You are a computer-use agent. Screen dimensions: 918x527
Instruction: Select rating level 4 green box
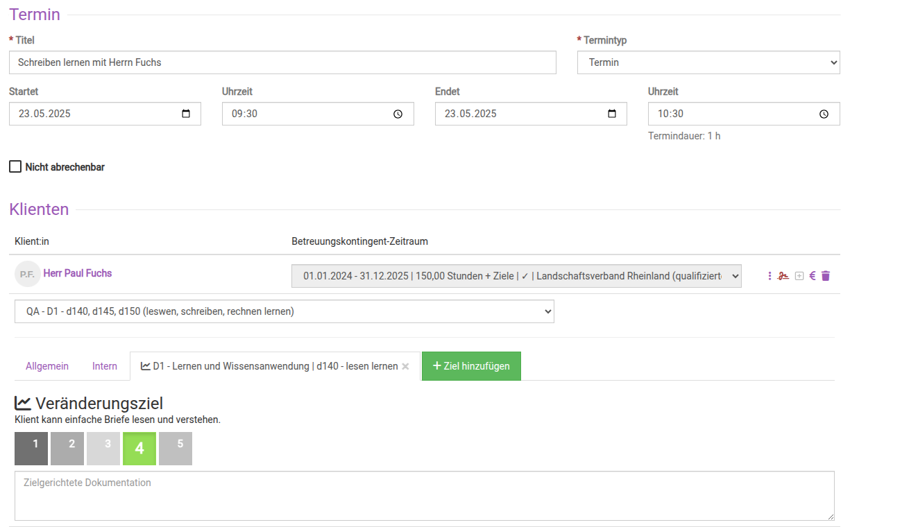(139, 449)
